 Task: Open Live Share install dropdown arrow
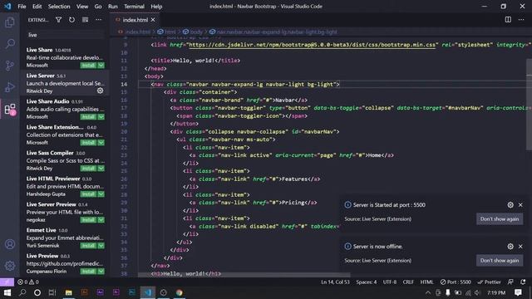point(101,65)
